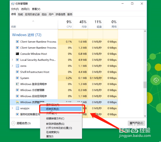Click icon of Client Server Runtime Process using 1.3 MB
The image size is (161, 142).
tap(17, 48)
